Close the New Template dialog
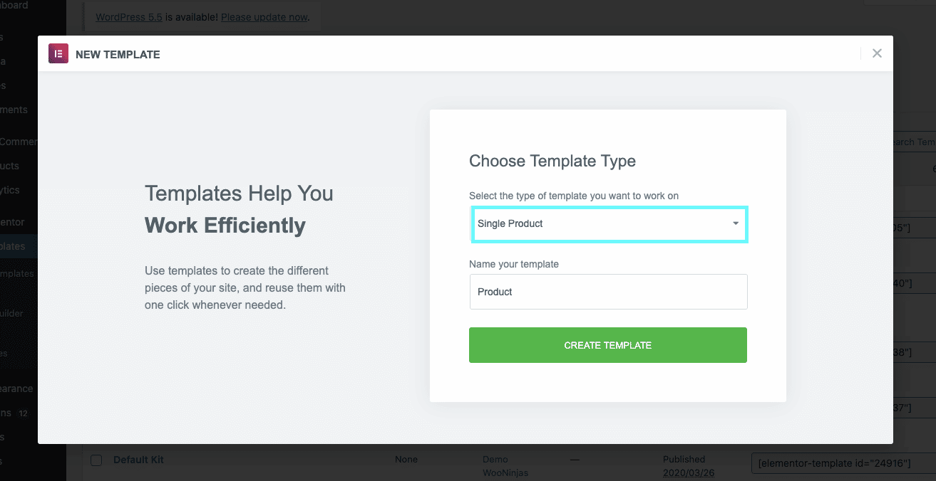936x481 pixels. click(877, 53)
